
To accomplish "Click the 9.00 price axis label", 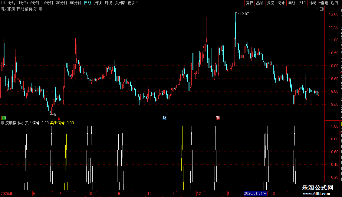I will 334,92.
